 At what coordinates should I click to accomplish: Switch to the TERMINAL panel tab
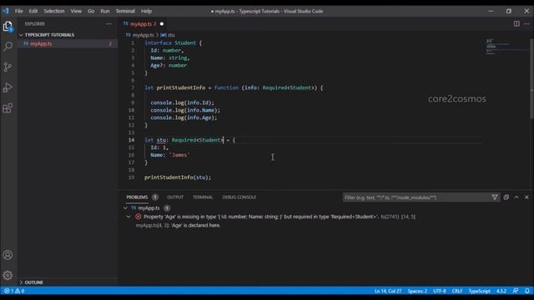(x=203, y=197)
